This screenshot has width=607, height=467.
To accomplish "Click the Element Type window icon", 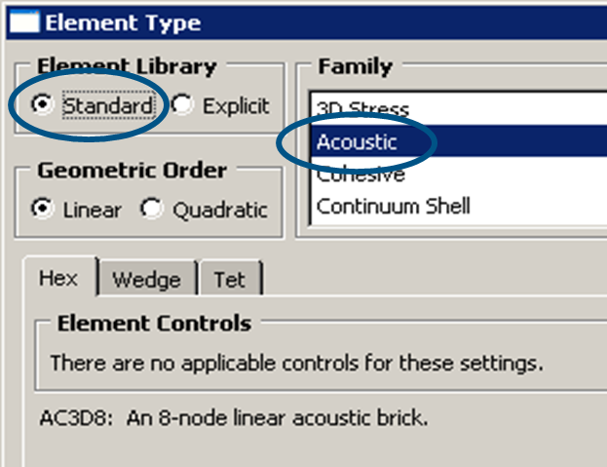I will (x=24, y=21).
